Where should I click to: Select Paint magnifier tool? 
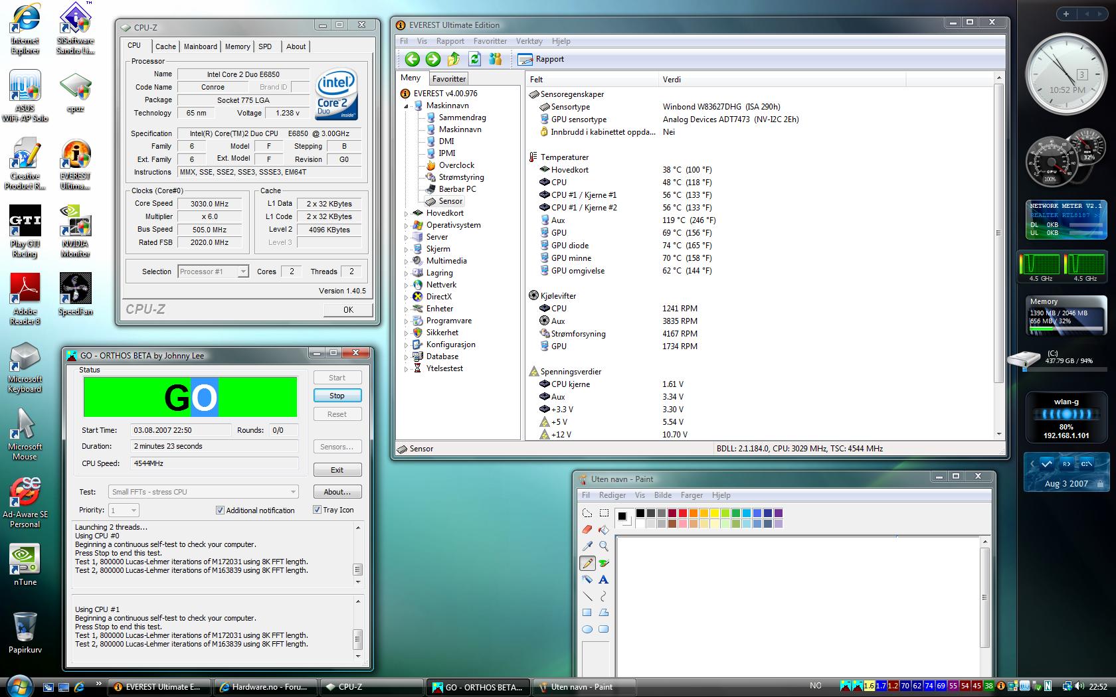click(604, 546)
